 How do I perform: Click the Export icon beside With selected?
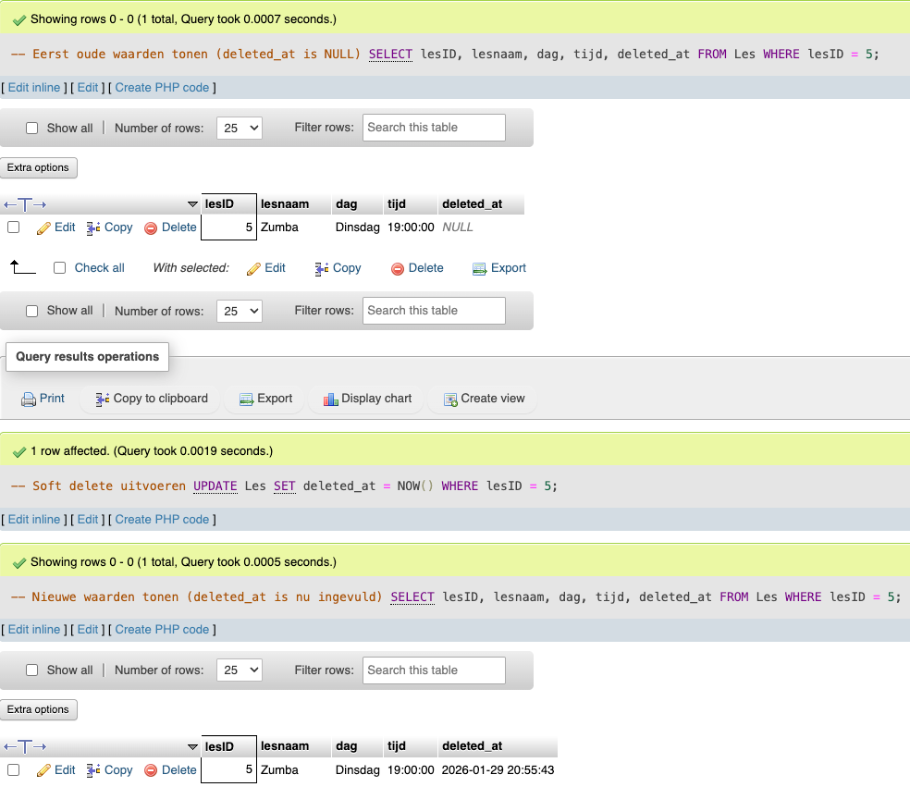pyautogui.click(x=479, y=269)
